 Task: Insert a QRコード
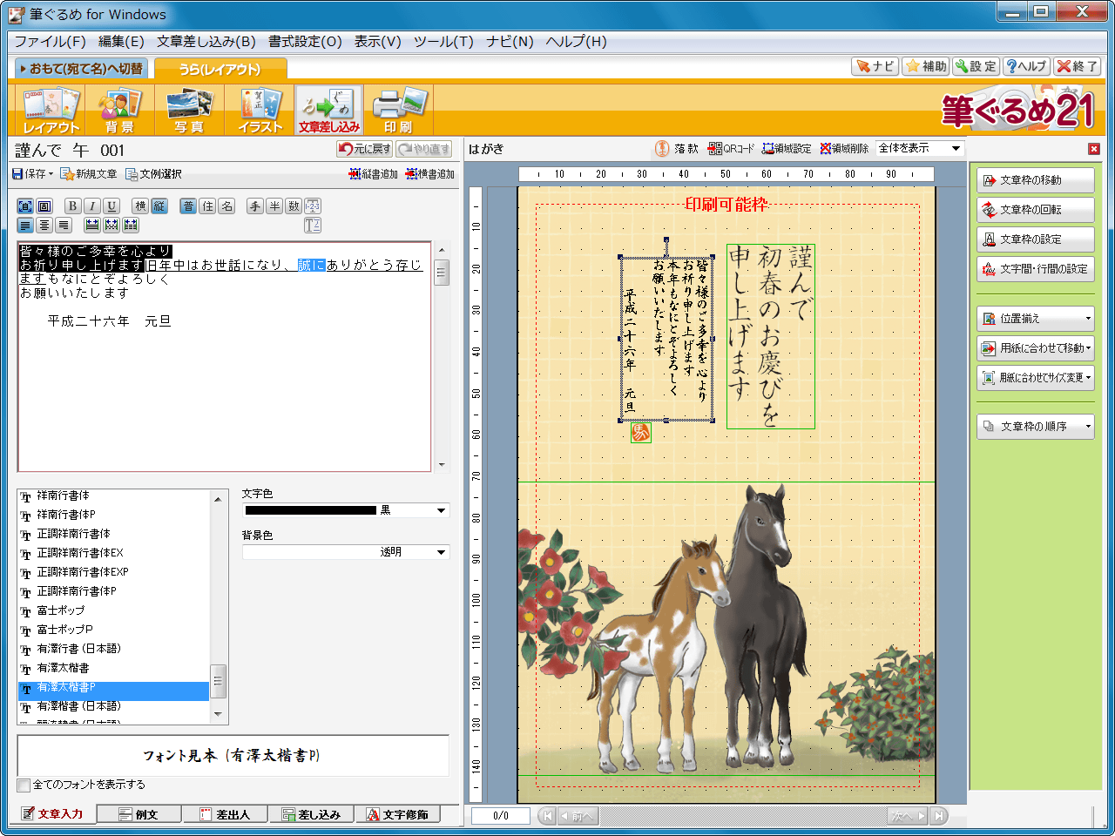[x=732, y=149]
